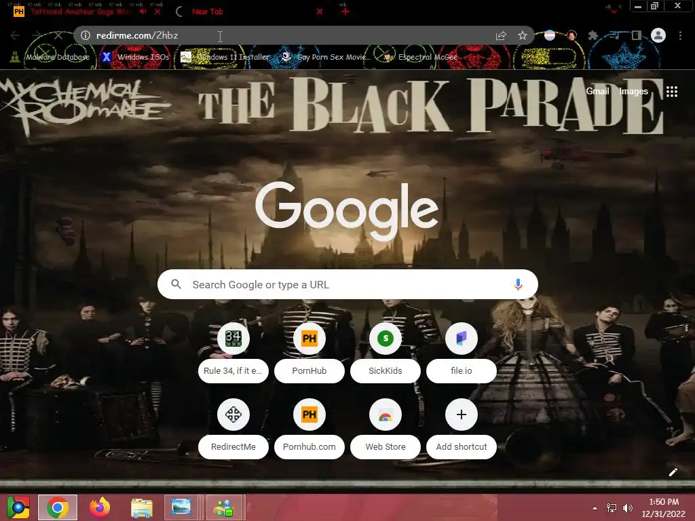695x521 pixels.
Task: Click the magnifier icon in search box
Action: pyautogui.click(x=176, y=284)
